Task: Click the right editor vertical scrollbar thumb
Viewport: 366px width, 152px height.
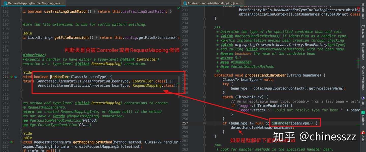Action: (x=359, y=63)
